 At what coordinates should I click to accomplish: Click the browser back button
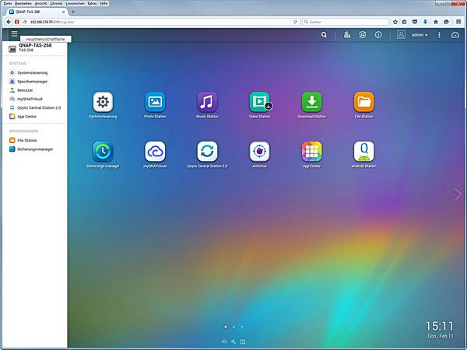9,22
